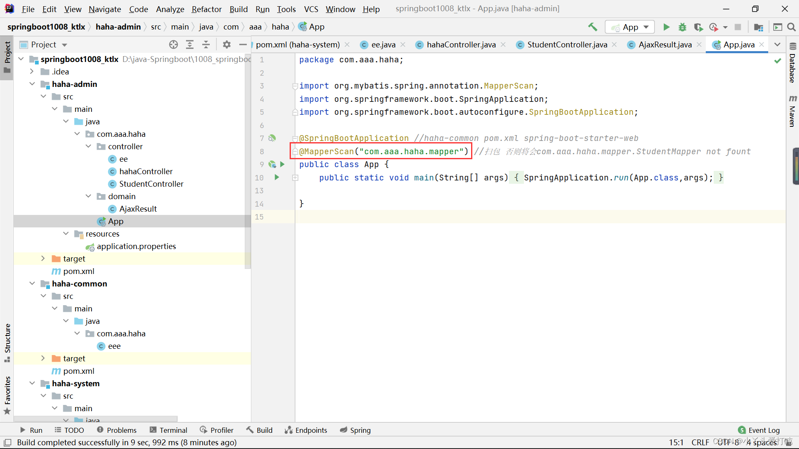Open the Event Log
The image size is (799, 449).
point(759,430)
